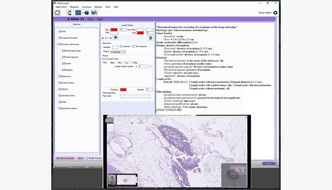Click the slide overview thumbnail in viewer

[126, 180]
